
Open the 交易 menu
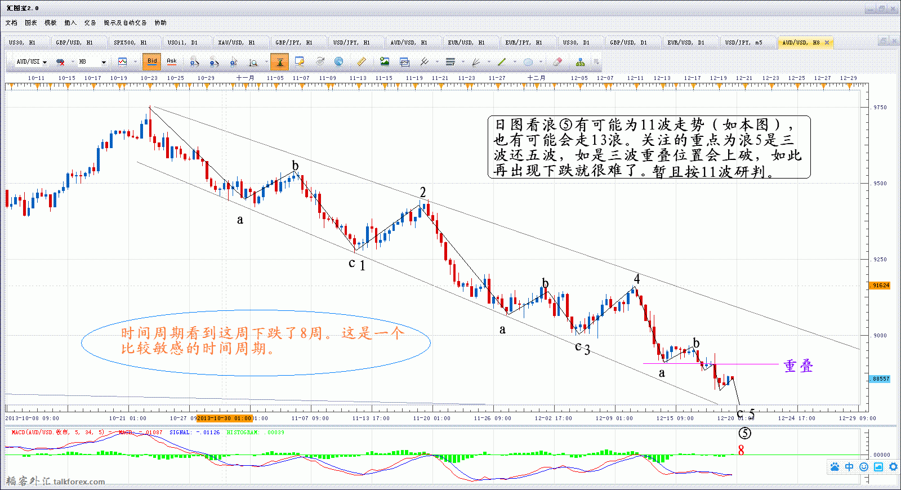click(x=90, y=23)
